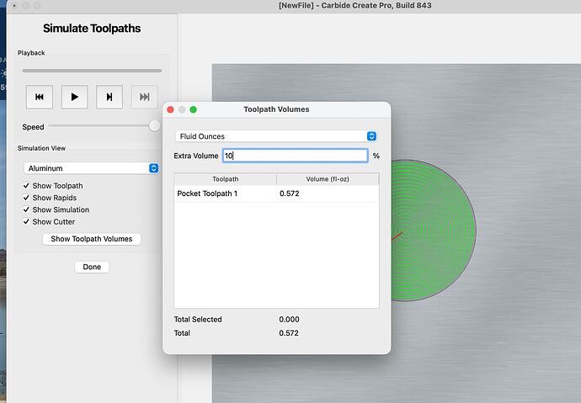This screenshot has height=403, width=581.
Task: Click the Playback progress bar
Action: (92, 71)
